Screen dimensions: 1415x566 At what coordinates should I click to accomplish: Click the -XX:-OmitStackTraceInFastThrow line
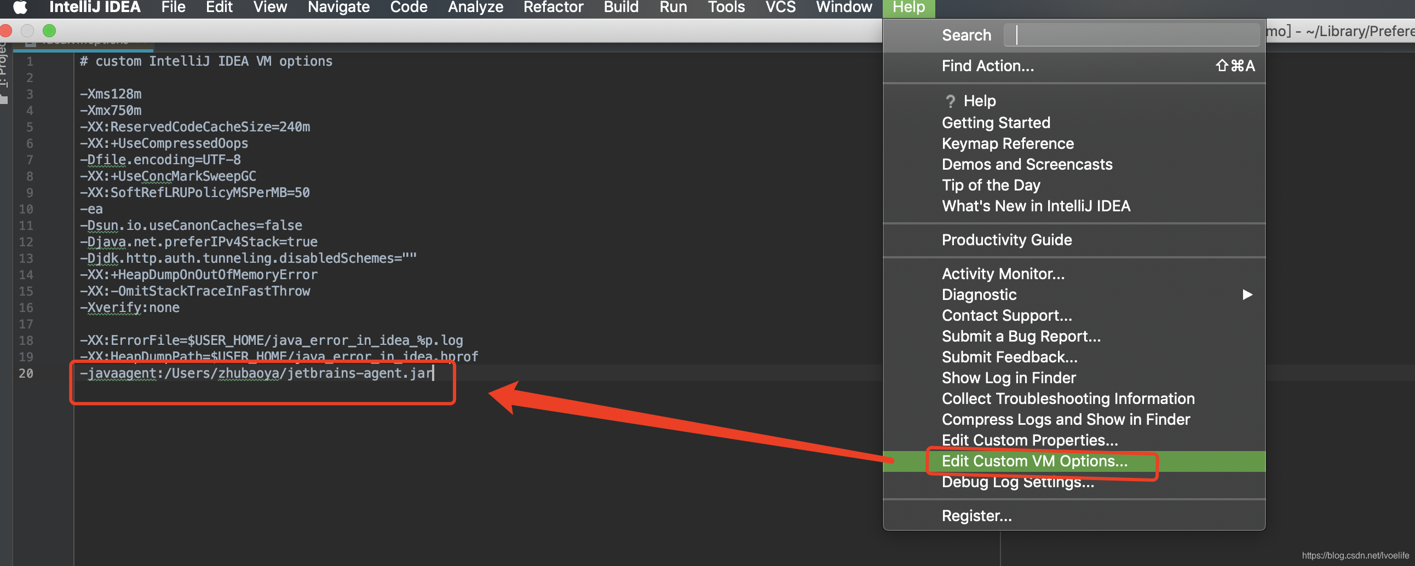pos(195,291)
